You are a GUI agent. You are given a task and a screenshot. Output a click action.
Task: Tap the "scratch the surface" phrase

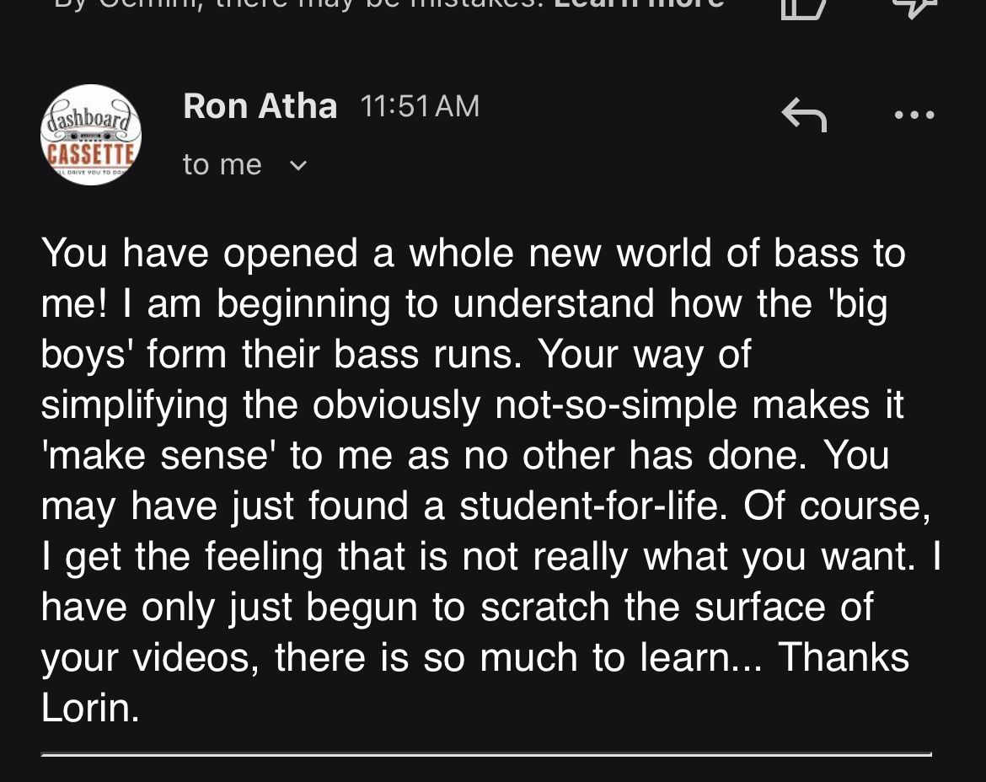click(674, 607)
